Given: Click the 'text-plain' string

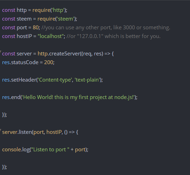Looking at the screenshot, I should [87, 80].
